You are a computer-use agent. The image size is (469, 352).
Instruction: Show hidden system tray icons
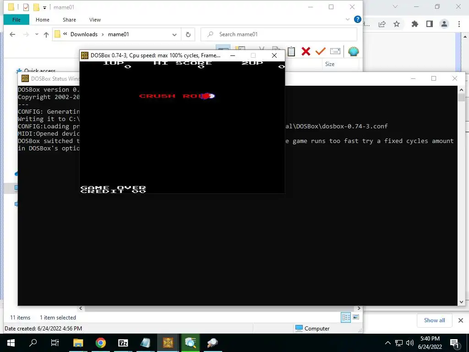pos(387,343)
